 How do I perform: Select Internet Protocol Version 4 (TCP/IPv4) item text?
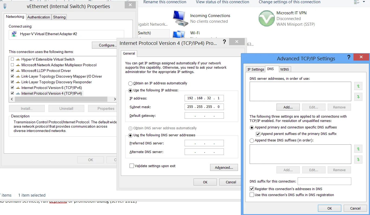click(x=52, y=93)
